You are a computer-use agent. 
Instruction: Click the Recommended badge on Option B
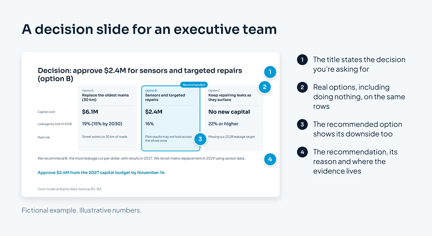pos(194,85)
